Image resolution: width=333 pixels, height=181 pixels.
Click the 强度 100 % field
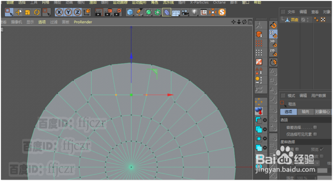click(306, 178)
